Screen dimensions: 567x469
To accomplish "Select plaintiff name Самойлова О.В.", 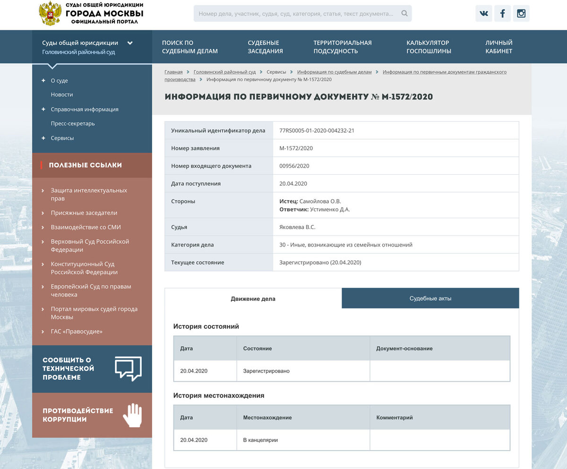I will click(x=320, y=201).
